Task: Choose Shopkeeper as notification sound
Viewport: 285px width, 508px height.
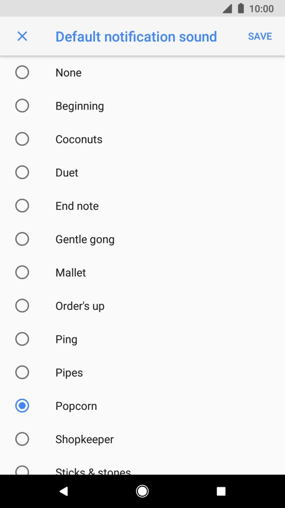Action: (x=22, y=439)
